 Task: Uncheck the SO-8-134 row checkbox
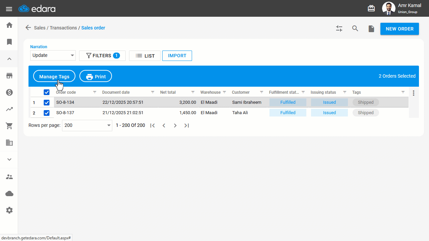coord(47,103)
